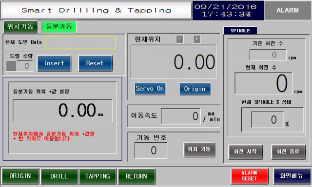Click the TAPPING button

(x=97, y=176)
